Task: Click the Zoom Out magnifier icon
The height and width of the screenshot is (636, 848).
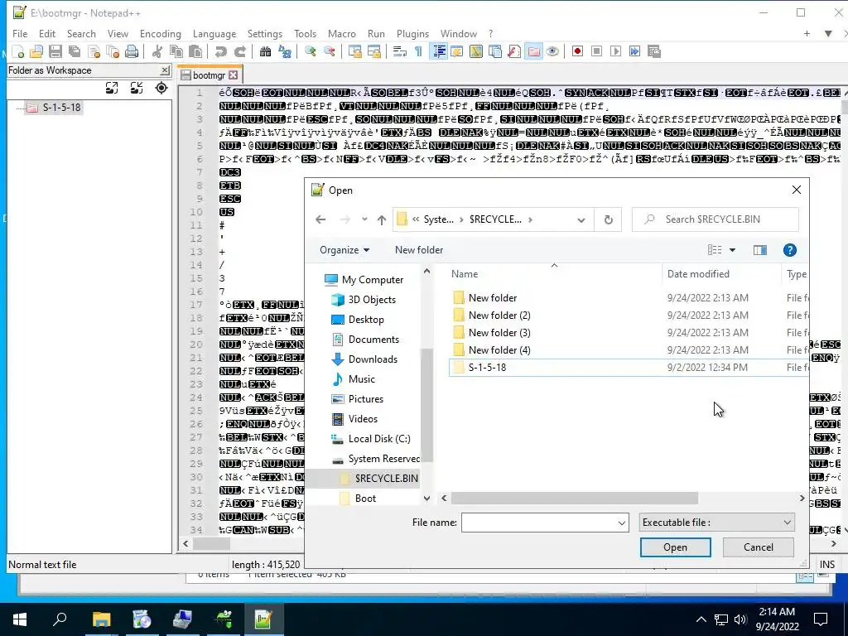Action: (329, 51)
